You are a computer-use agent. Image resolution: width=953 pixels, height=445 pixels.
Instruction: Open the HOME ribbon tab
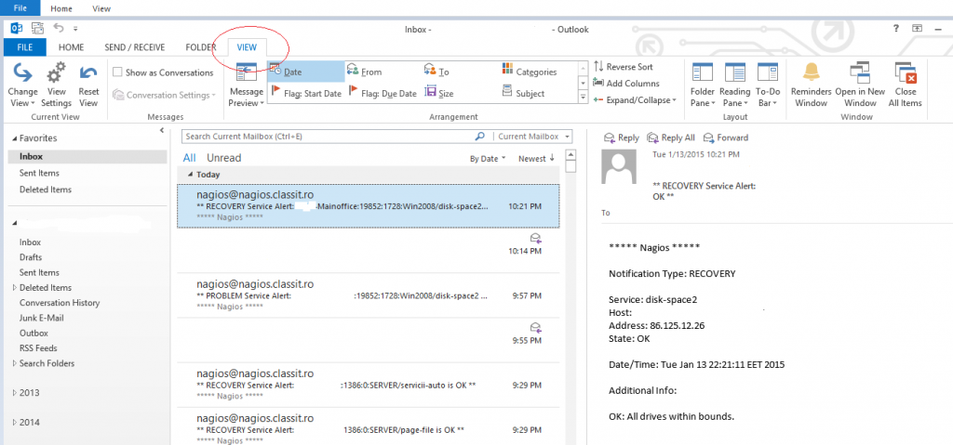coord(72,46)
